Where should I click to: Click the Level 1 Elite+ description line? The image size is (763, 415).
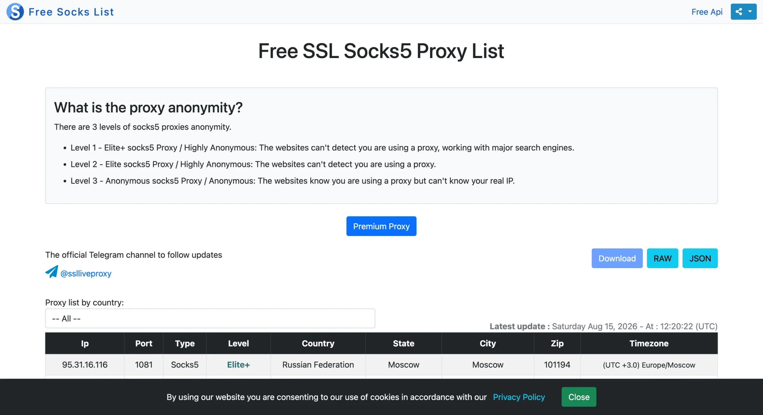(322, 148)
